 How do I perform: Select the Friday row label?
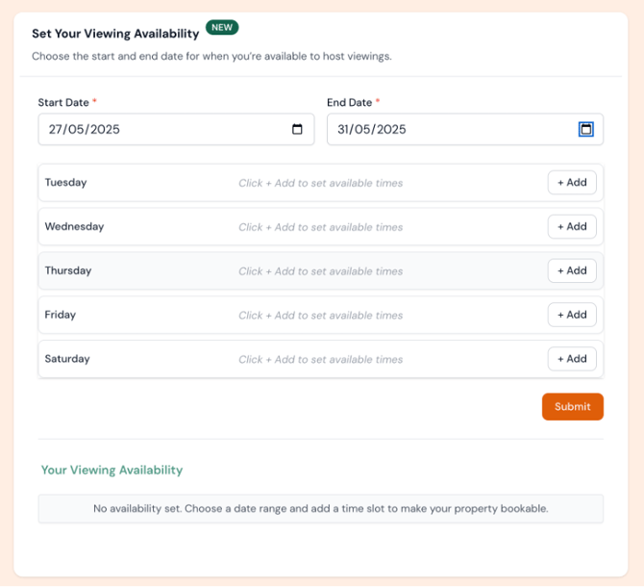[x=61, y=315]
